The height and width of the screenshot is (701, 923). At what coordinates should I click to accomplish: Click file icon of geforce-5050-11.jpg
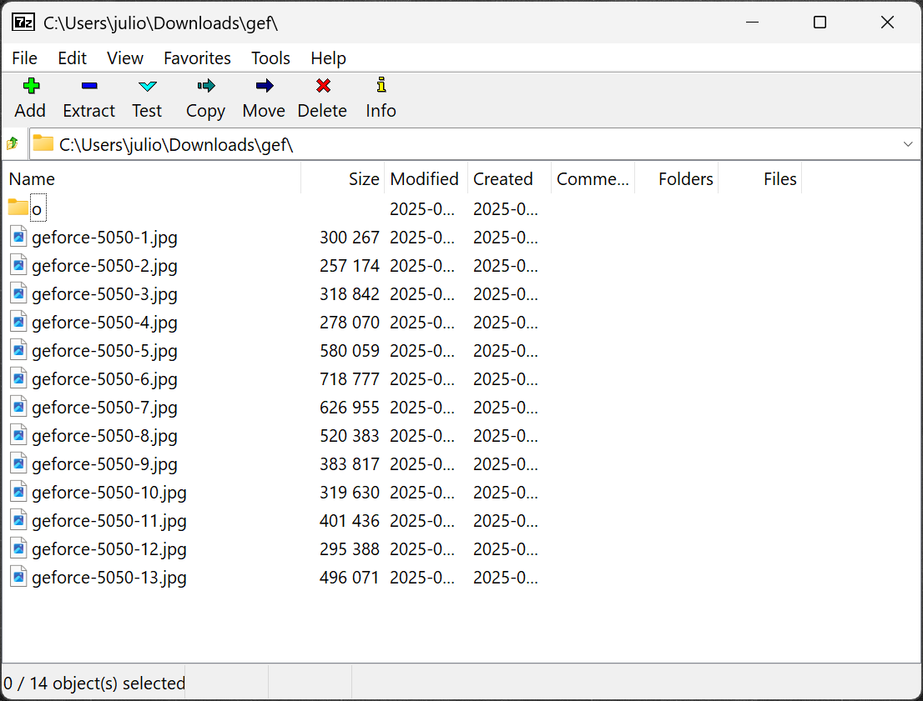(19, 520)
